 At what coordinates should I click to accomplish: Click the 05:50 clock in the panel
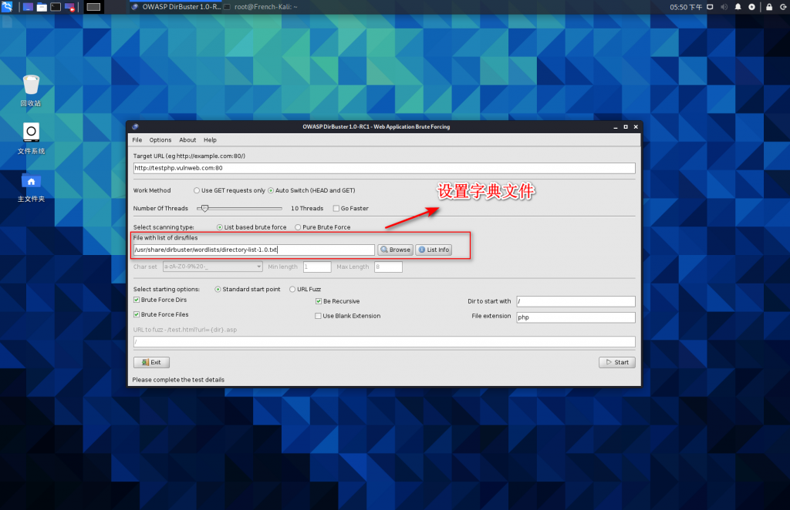[x=686, y=7]
